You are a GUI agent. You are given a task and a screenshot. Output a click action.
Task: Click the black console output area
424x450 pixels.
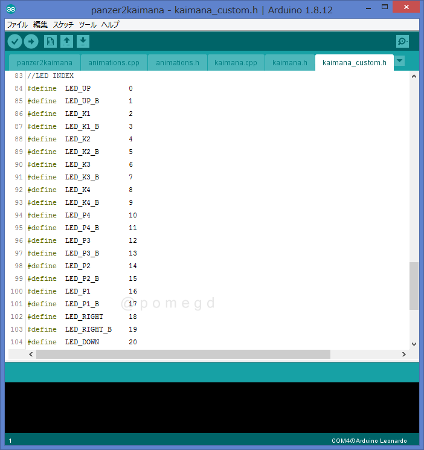(212, 408)
